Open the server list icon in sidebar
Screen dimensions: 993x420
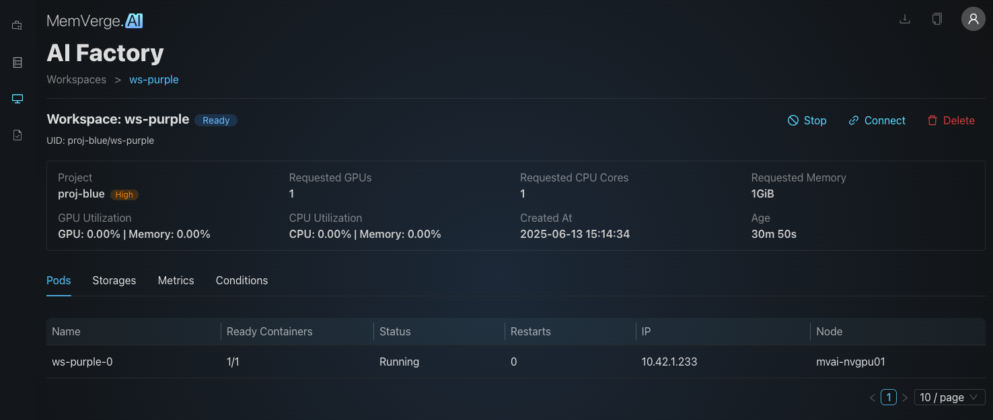tap(17, 62)
